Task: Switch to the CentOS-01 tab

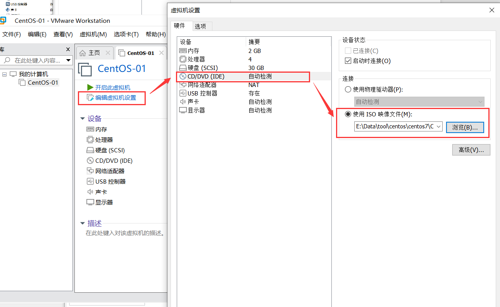Action: click(140, 53)
